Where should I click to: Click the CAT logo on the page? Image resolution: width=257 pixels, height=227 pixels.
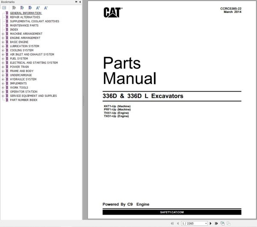pos(113,12)
